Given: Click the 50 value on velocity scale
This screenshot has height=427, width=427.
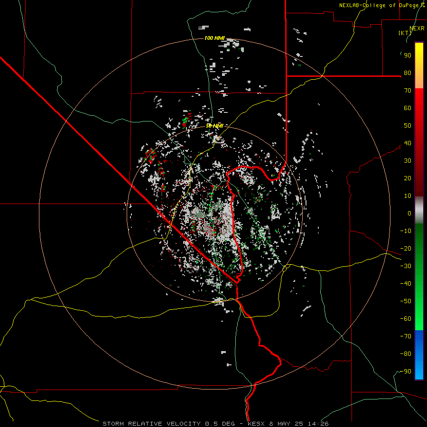Looking at the screenshot, I should coord(408,126).
